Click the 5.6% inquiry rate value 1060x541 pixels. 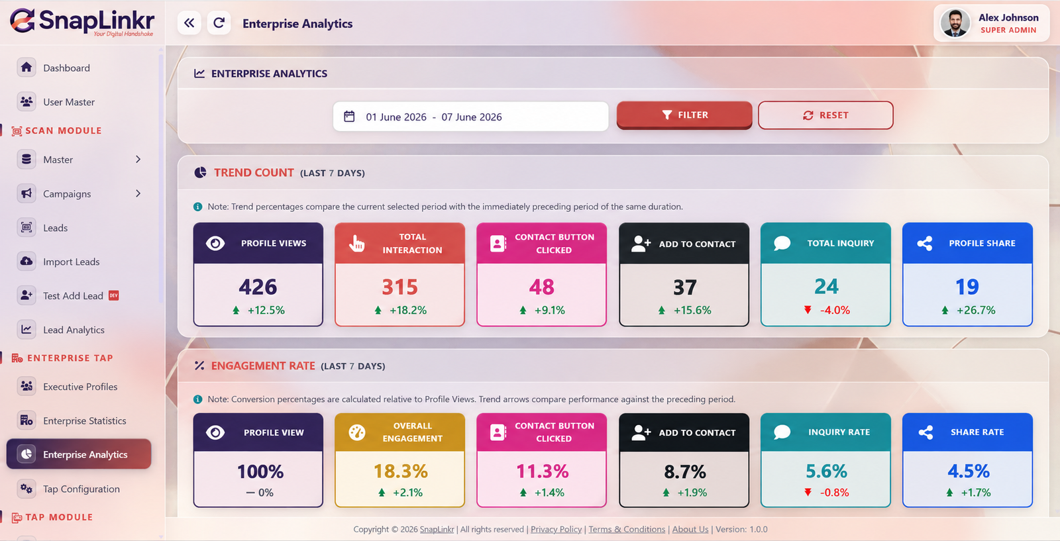826,471
